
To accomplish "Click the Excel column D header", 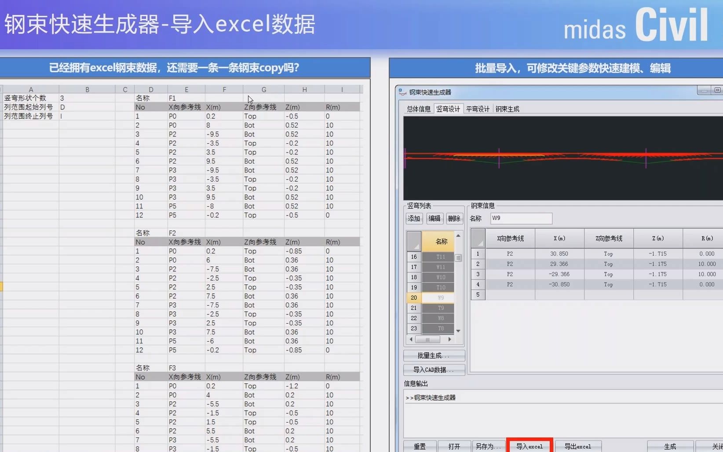I will click(151, 89).
